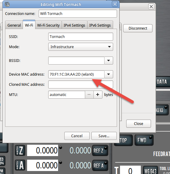Click the Disconnect button

(138, 28)
